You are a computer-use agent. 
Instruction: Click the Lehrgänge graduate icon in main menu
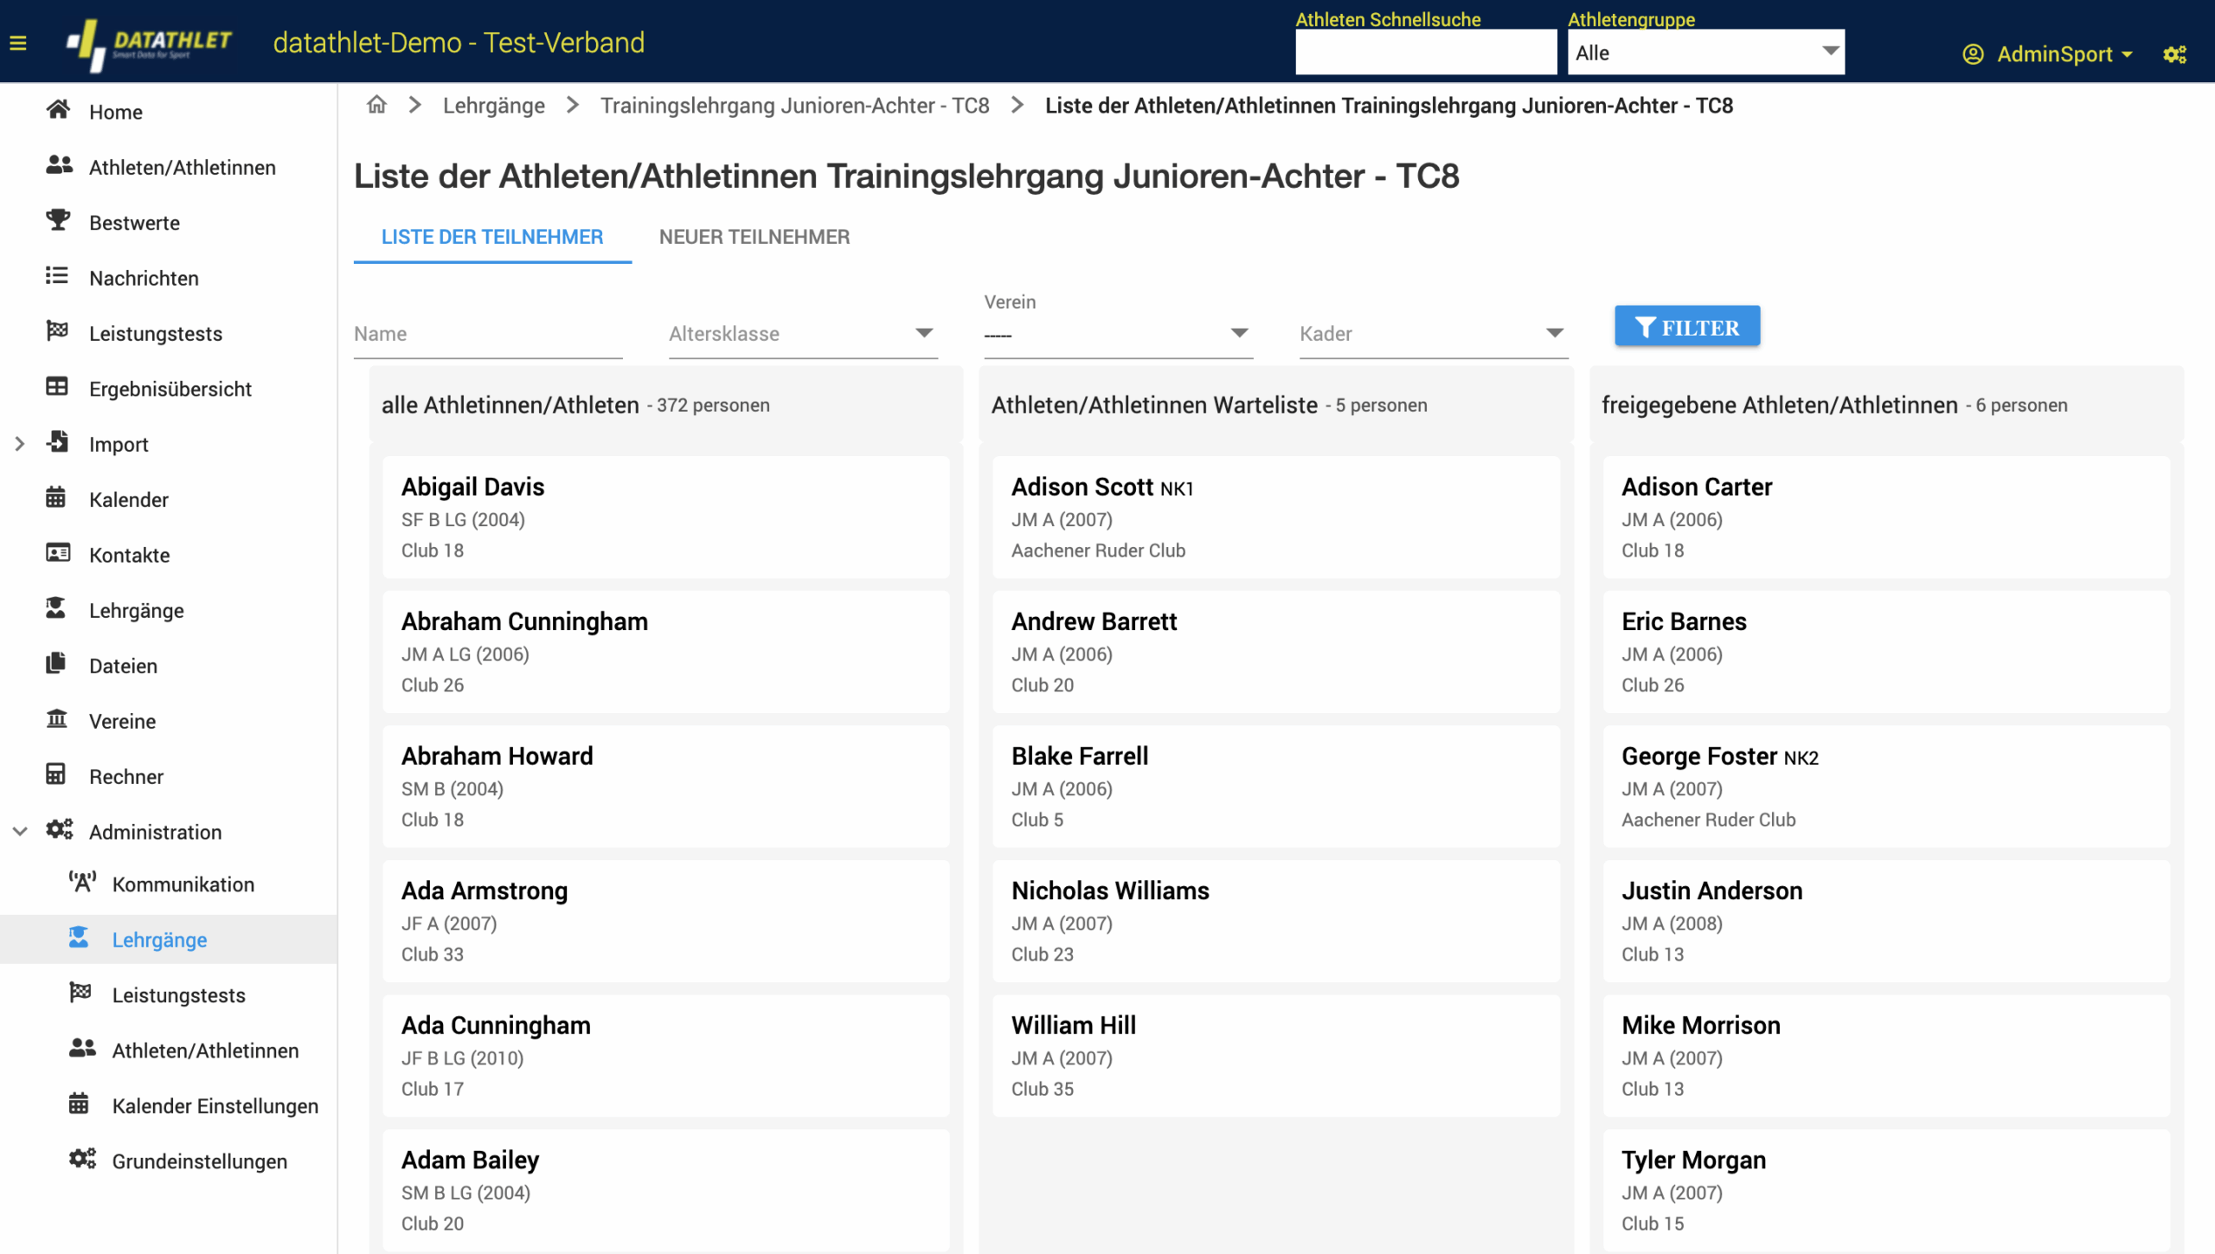tap(56, 608)
